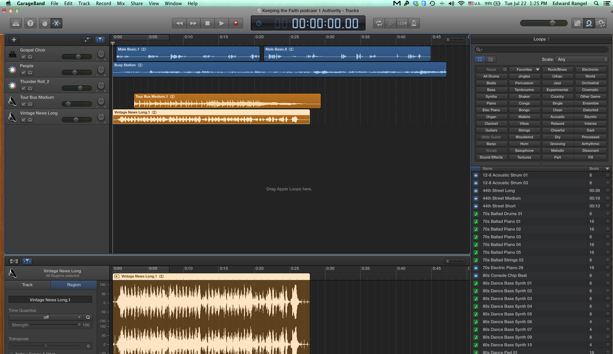Toggle the Cycle loop button

pos(379,23)
